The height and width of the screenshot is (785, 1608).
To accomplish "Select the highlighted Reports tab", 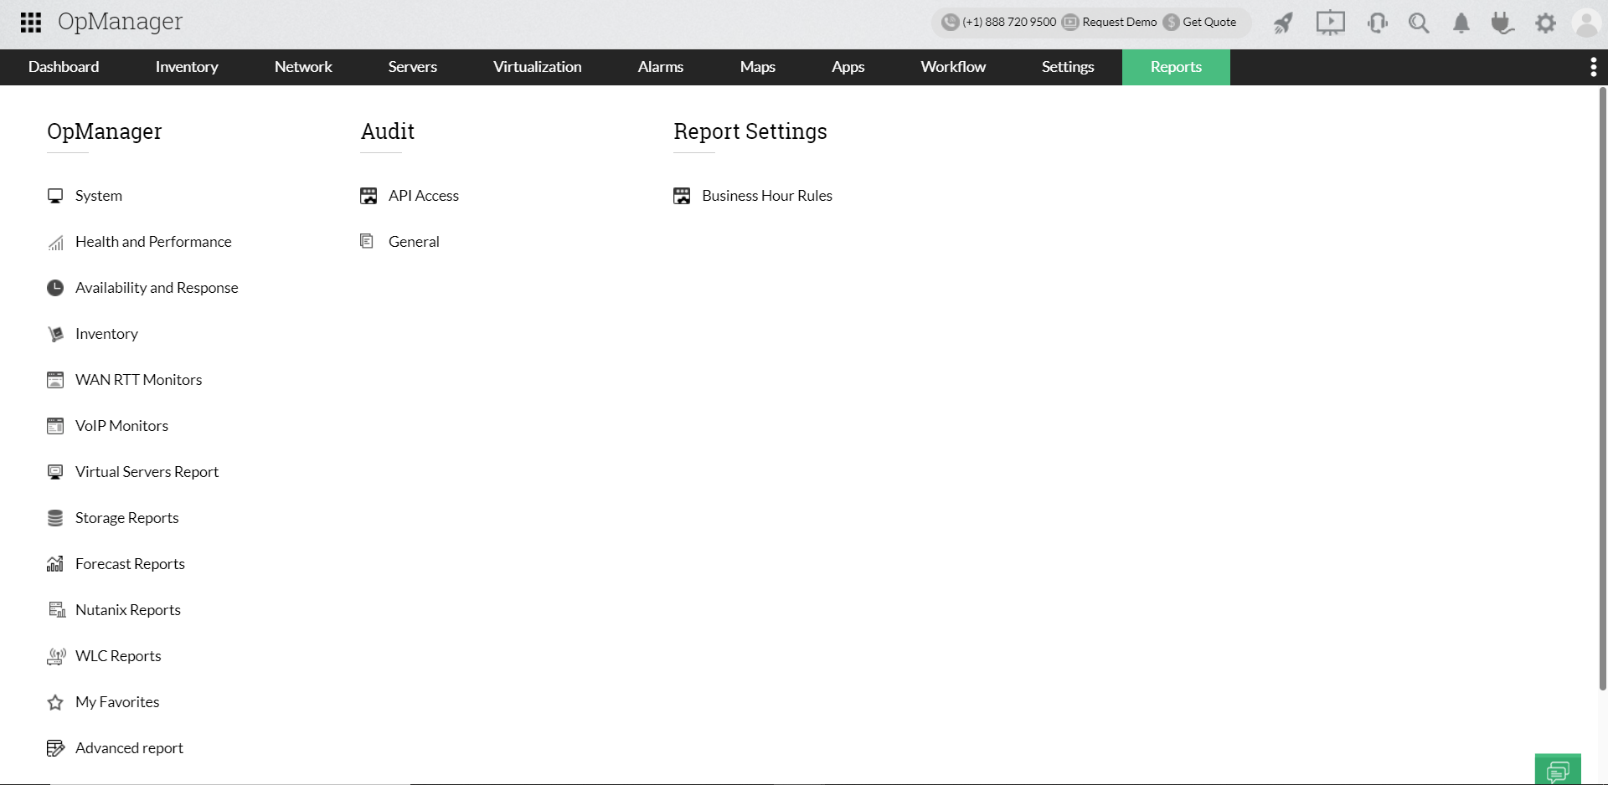I will [x=1176, y=67].
